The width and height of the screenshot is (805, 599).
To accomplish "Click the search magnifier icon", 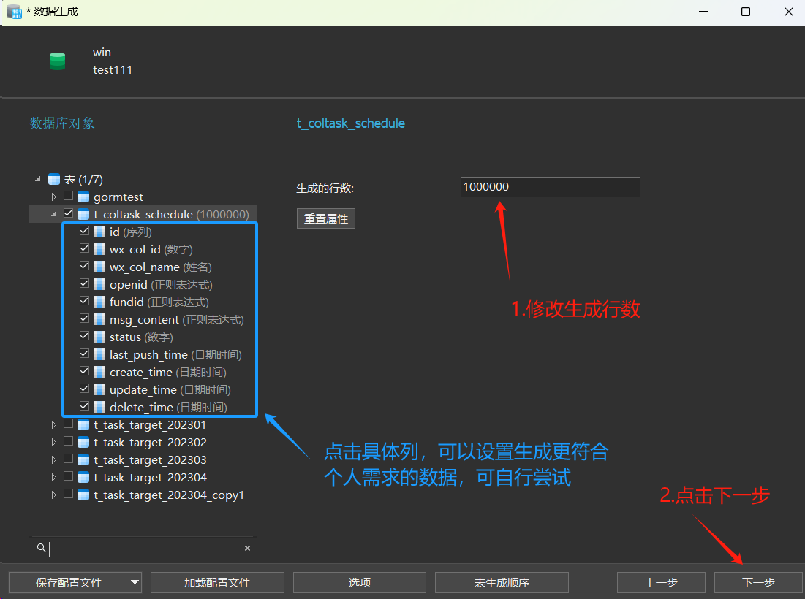I will pyautogui.click(x=42, y=548).
